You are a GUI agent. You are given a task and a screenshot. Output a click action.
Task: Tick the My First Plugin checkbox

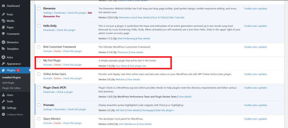click(39, 60)
